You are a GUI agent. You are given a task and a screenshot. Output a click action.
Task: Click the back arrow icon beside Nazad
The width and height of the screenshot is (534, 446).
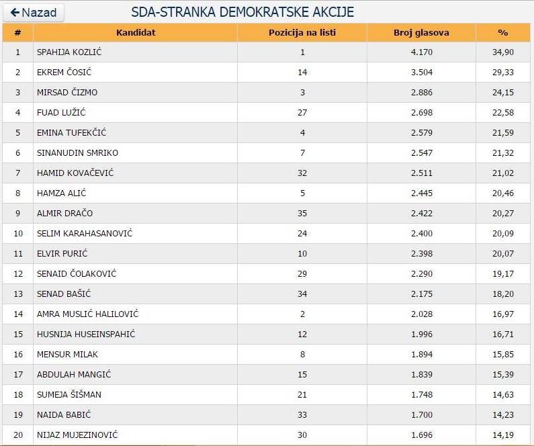coord(15,13)
